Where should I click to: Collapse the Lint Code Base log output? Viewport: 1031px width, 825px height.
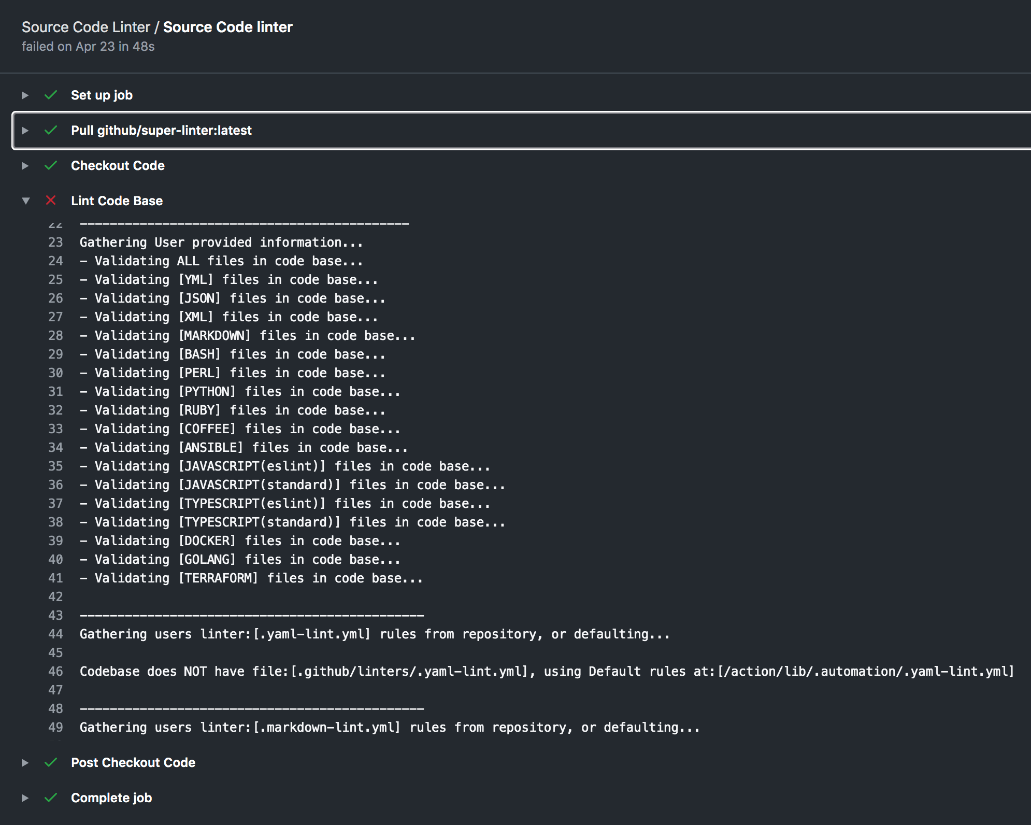pos(25,201)
